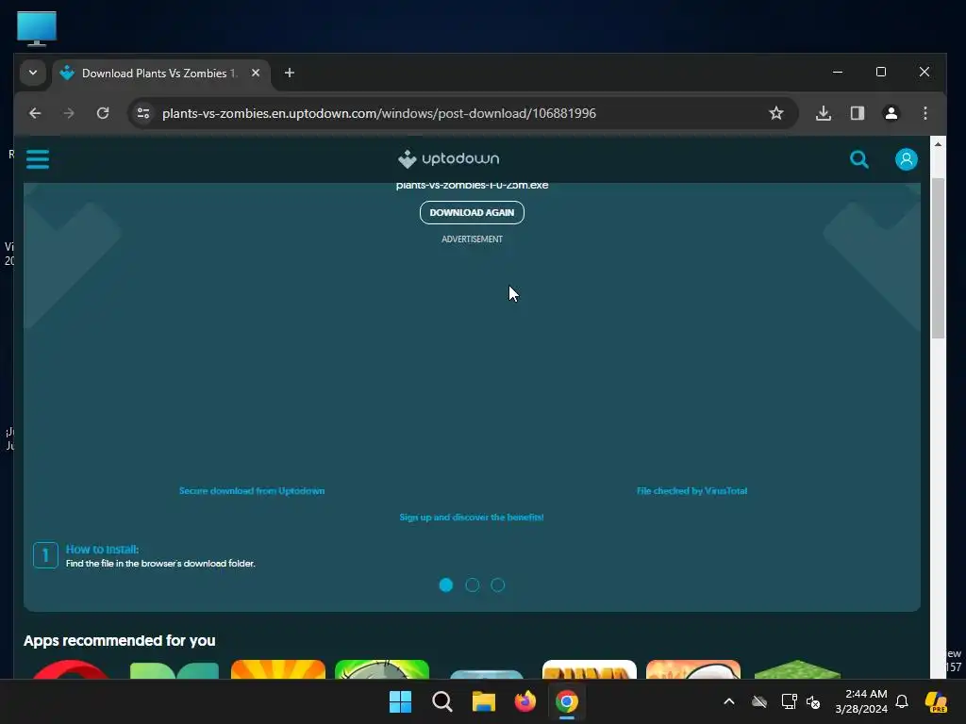The height and width of the screenshot is (724, 966).
Task: Reload the page with the refresh icon
Action: coord(103,113)
